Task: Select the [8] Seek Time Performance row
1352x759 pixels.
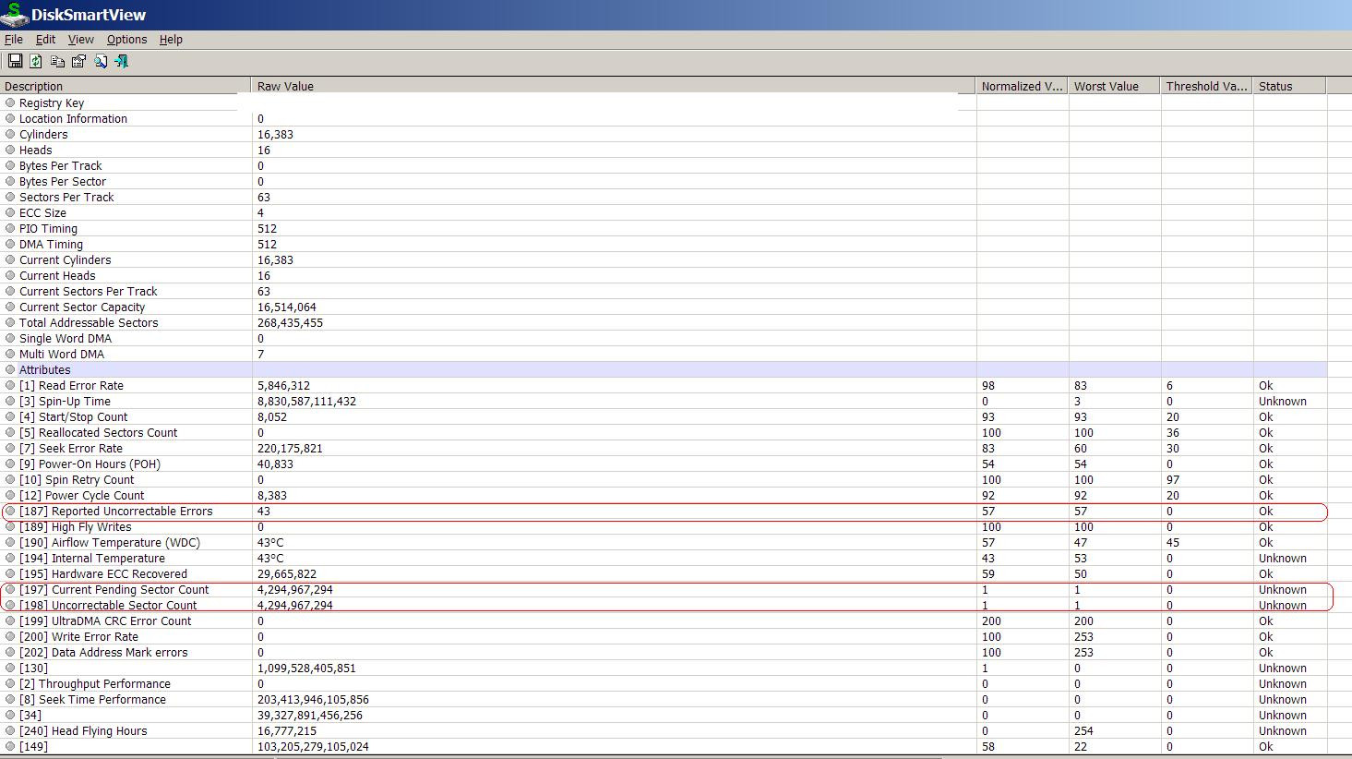Action: tap(664, 699)
